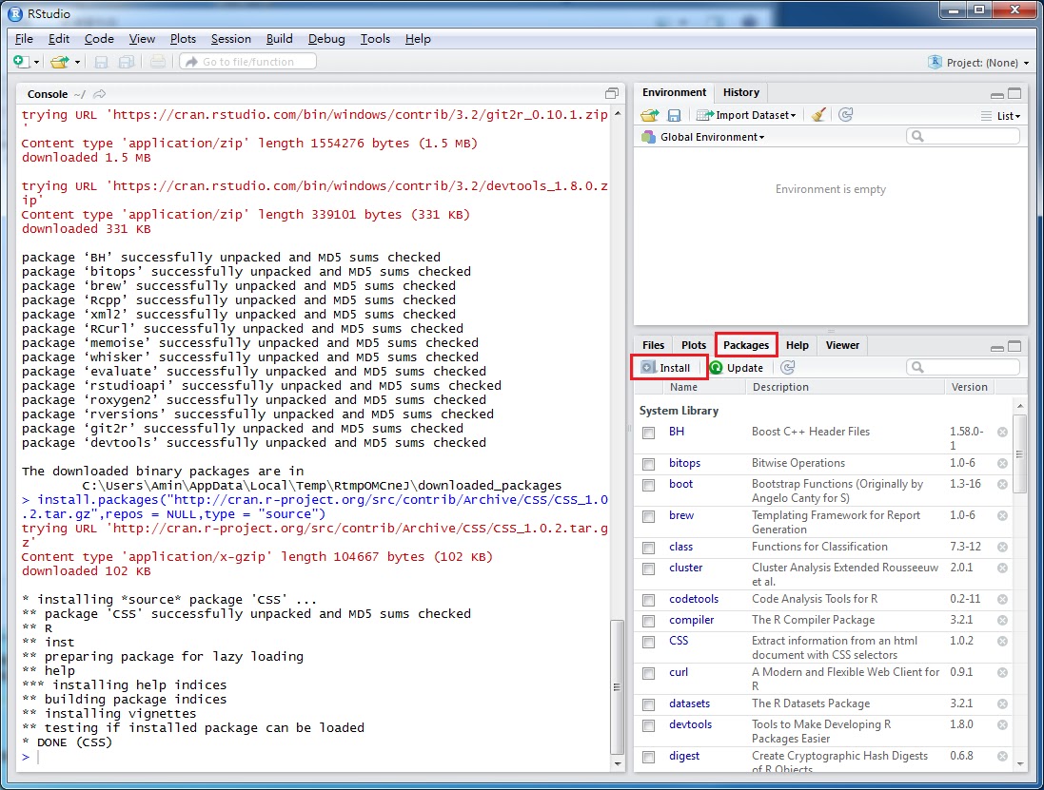Image resolution: width=1044 pixels, height=790 pixels.
Task: Open the compiler package link
Action: [x=691, y=620]
